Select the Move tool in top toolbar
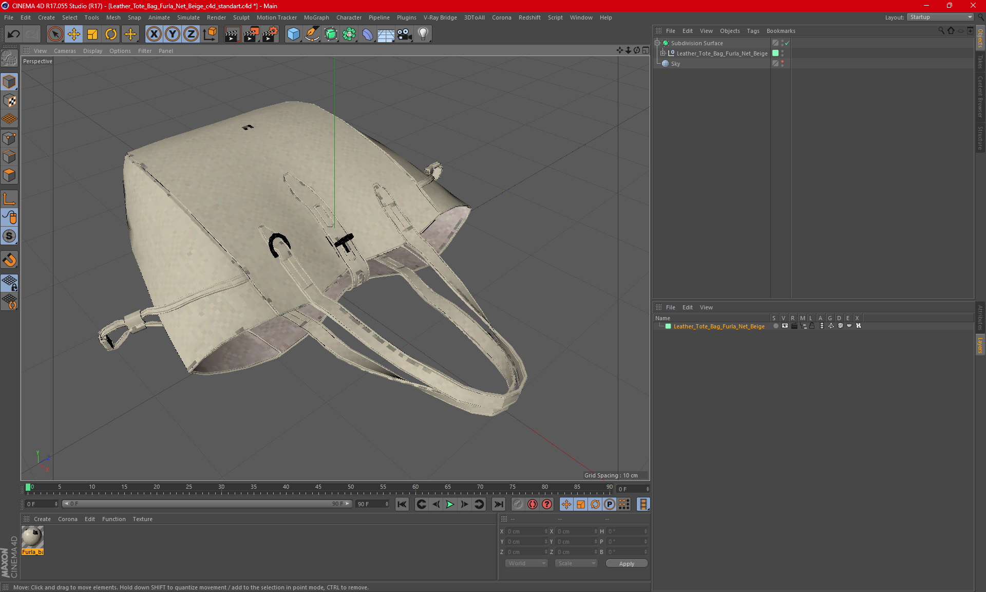The image size is (986, 592). [x=73, y=34]
